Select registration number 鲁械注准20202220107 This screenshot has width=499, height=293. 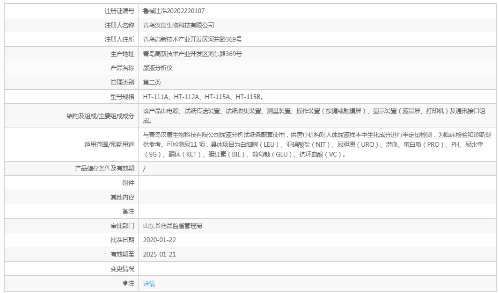pos(174,11)
